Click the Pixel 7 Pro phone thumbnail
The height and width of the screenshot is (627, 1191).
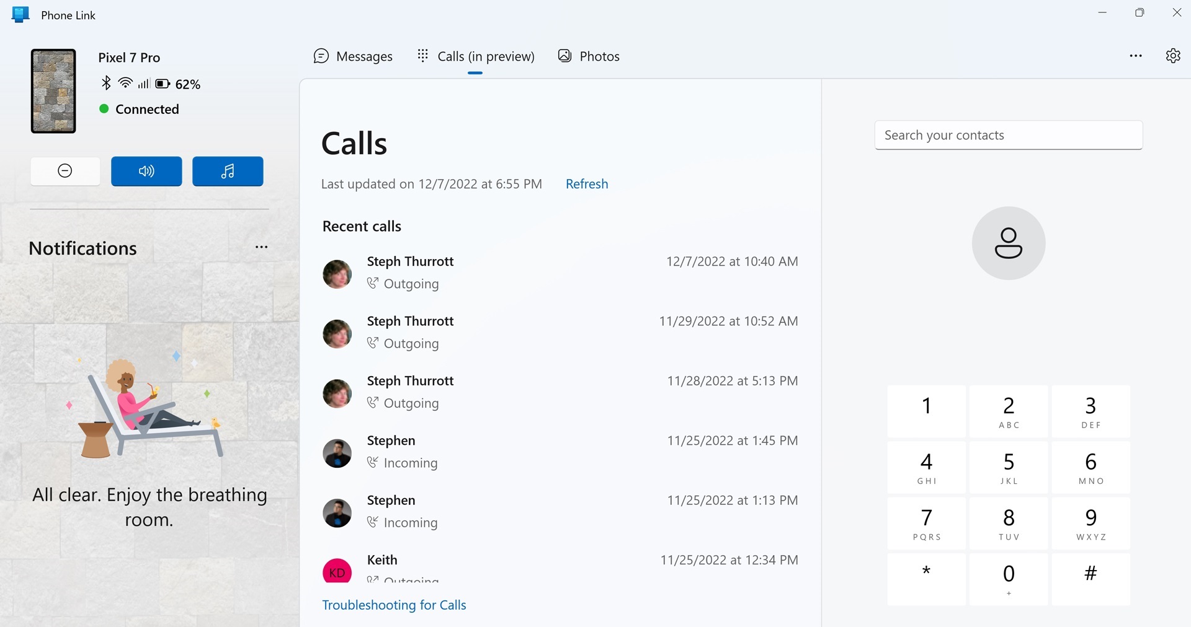click(x=53, y=91)
